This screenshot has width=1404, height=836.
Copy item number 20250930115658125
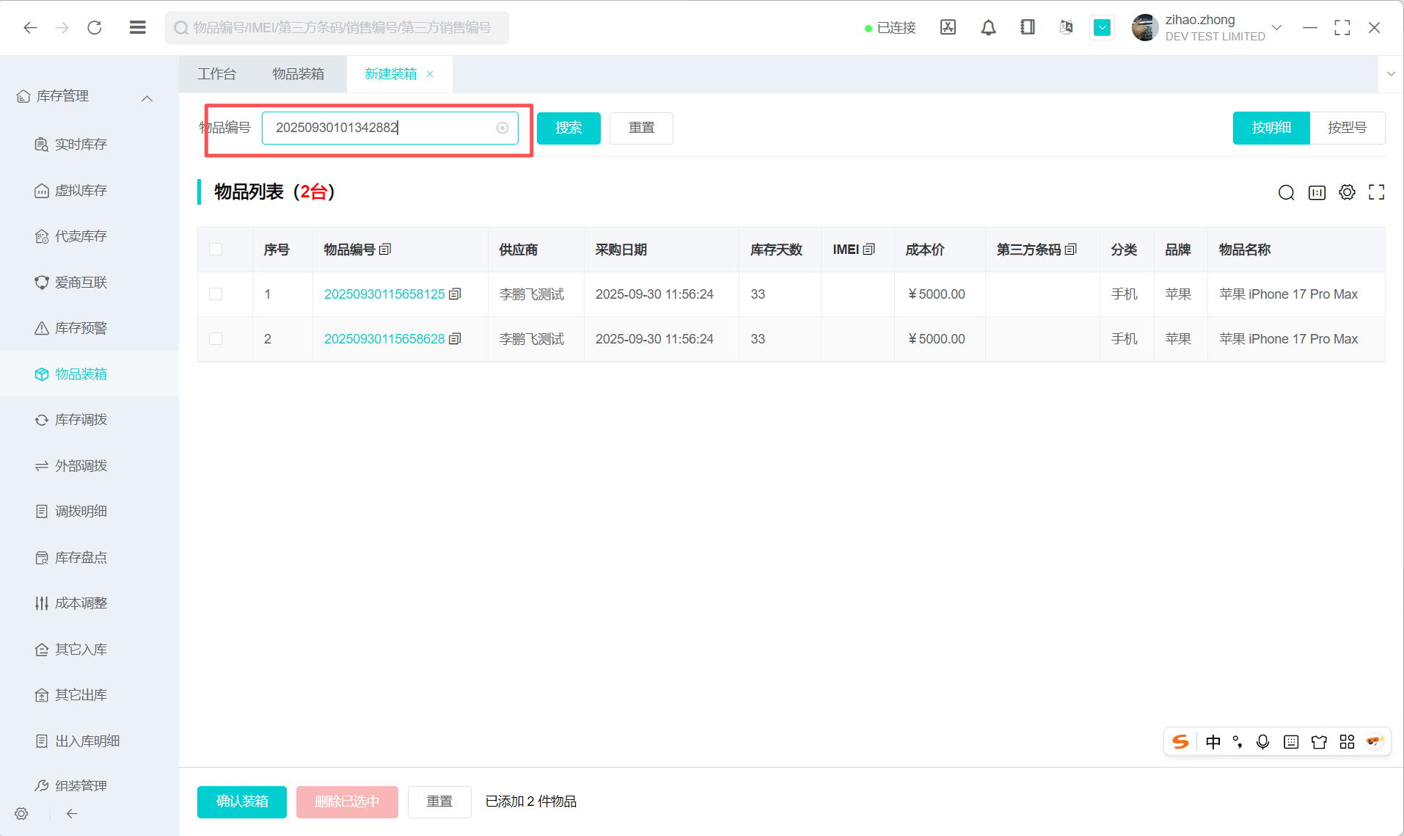pyautogui.click(x=455, y=294)
